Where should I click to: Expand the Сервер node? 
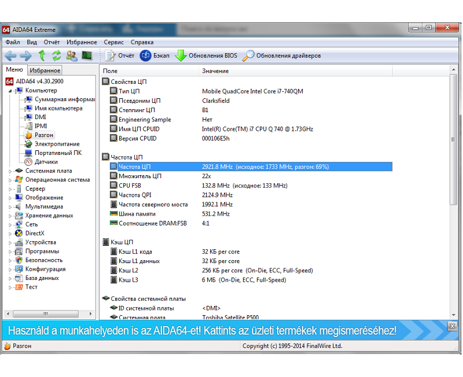[x=10, y=189]
